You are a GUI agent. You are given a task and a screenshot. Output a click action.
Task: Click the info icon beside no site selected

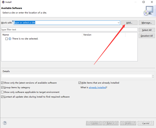[10, 39]
